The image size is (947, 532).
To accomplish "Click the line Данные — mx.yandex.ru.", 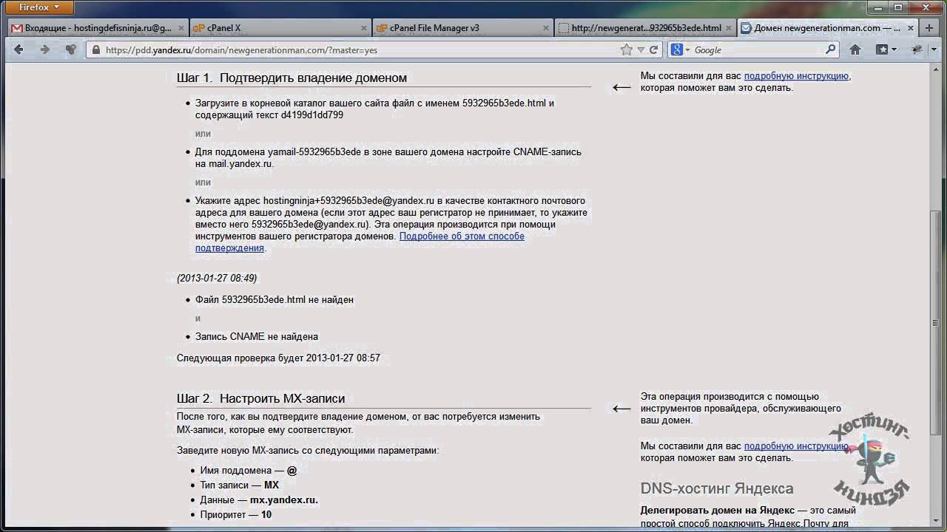I will [x=259, y=500].
